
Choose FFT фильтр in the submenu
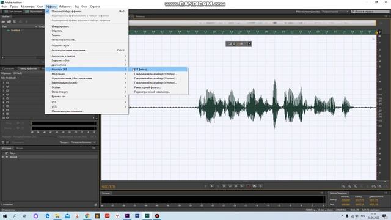coord(158,70)
